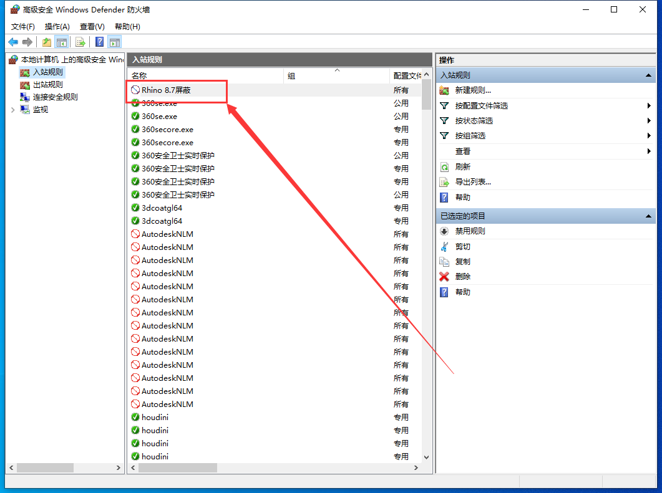The width and height of the screenshot is (662, 493).
Task: Click the forward arrow toolbar icon
Action: click(x=27, y=42)
